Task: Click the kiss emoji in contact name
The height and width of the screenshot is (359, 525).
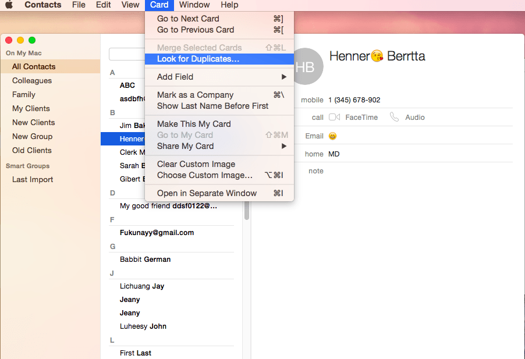Action: 377,56
